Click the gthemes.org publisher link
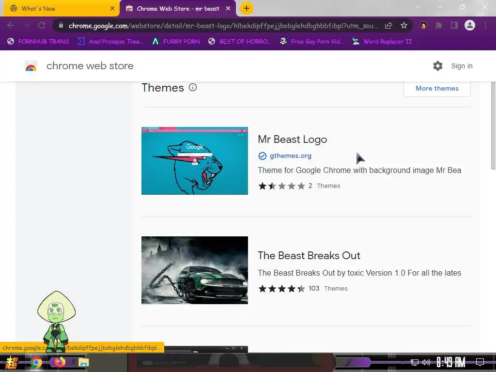 pyautogui.click(x=291, y=155)
